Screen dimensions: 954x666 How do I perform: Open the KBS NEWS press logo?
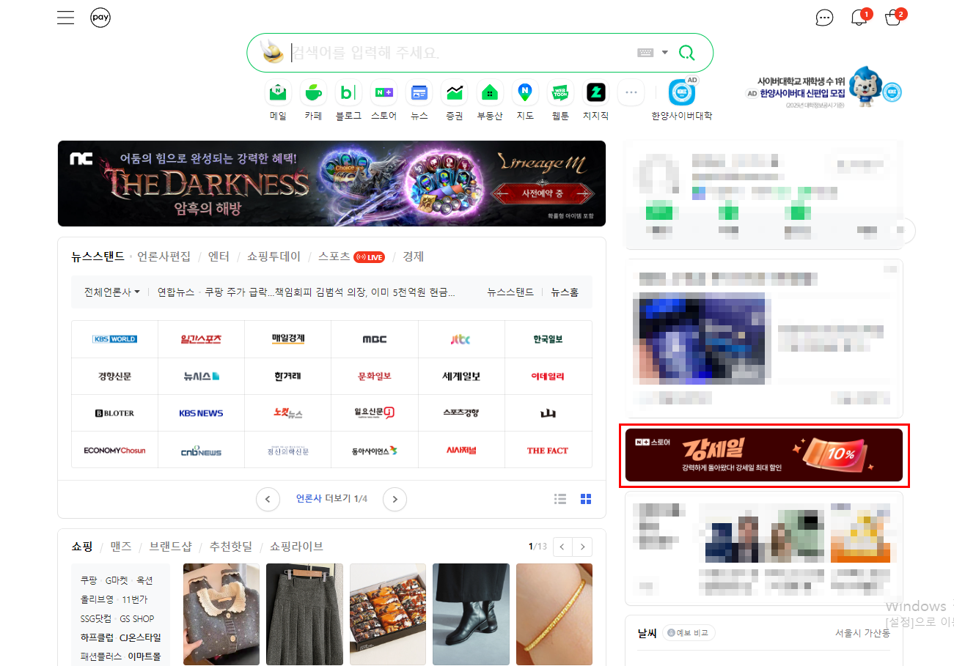(201, 413)
